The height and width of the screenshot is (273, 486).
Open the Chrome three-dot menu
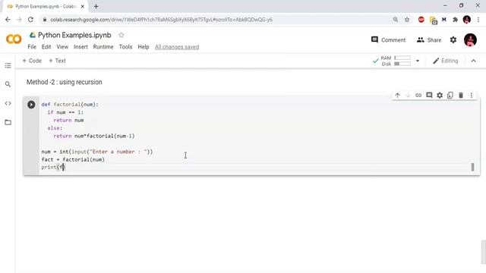[478, 20]
